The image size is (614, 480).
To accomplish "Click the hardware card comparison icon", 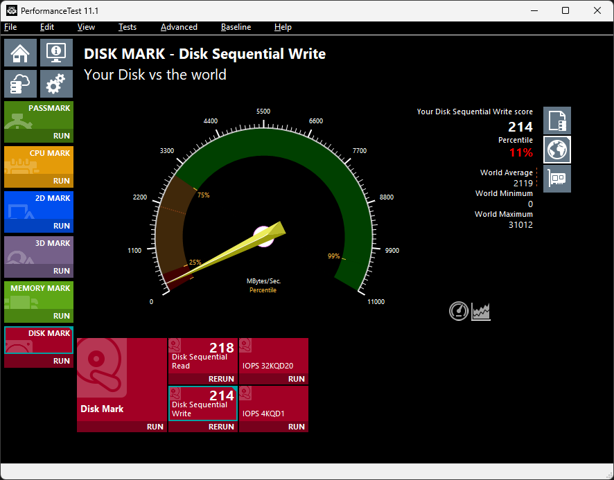I will tap(557, 178).
